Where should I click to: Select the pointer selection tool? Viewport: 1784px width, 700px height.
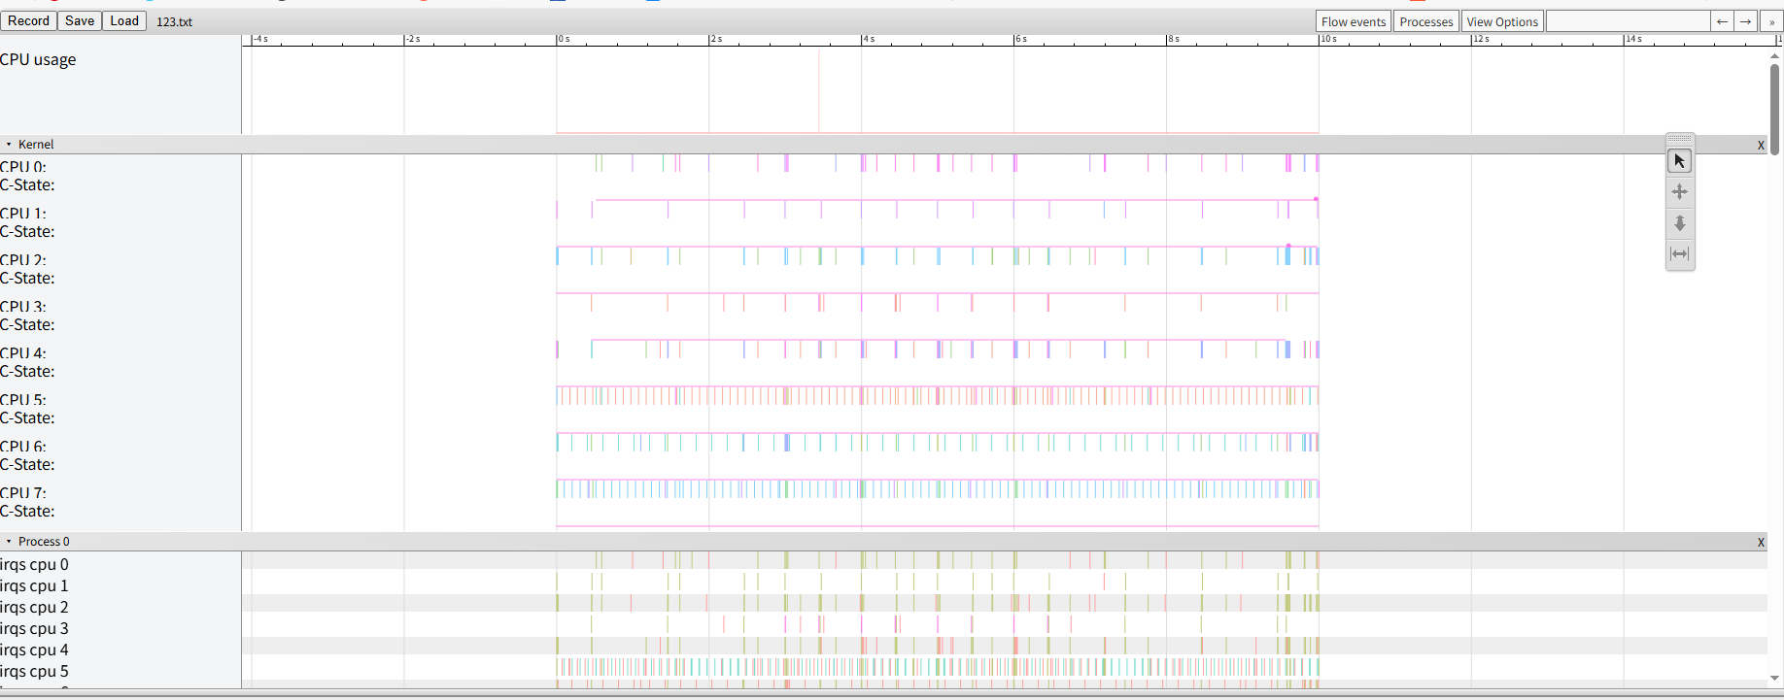[1679, 161]
